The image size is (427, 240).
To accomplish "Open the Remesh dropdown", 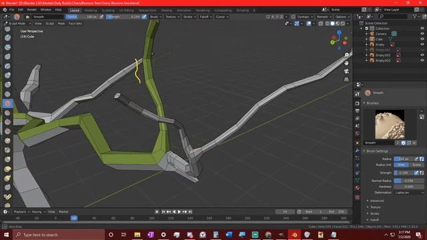I will coord(324,17).
